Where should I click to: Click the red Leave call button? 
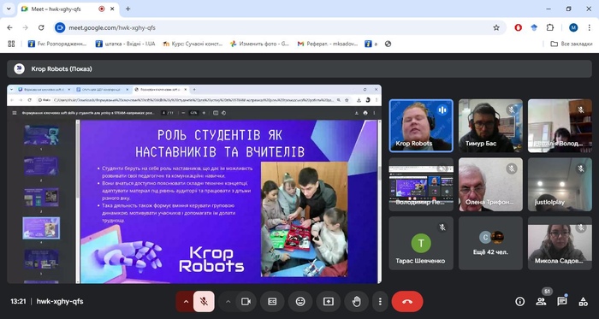(x=407, y=301)
